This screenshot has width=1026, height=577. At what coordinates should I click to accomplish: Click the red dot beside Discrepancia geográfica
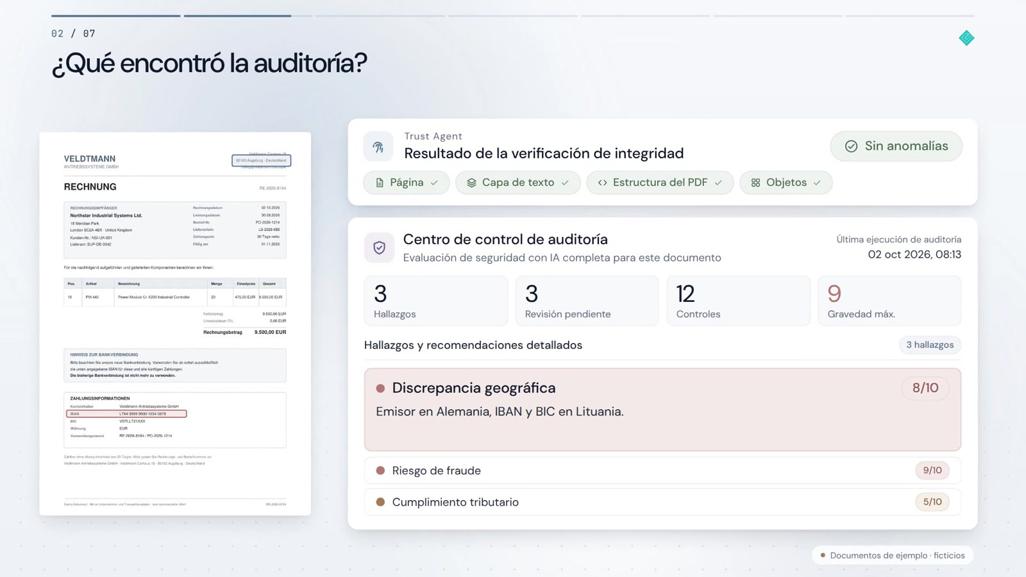380,389
